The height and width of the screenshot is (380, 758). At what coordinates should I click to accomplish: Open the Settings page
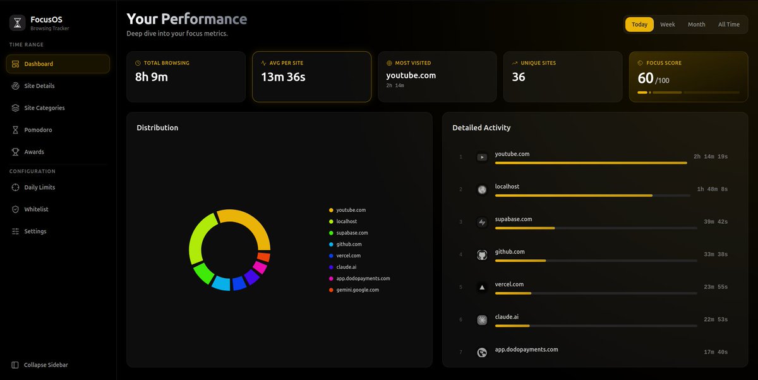57,231
